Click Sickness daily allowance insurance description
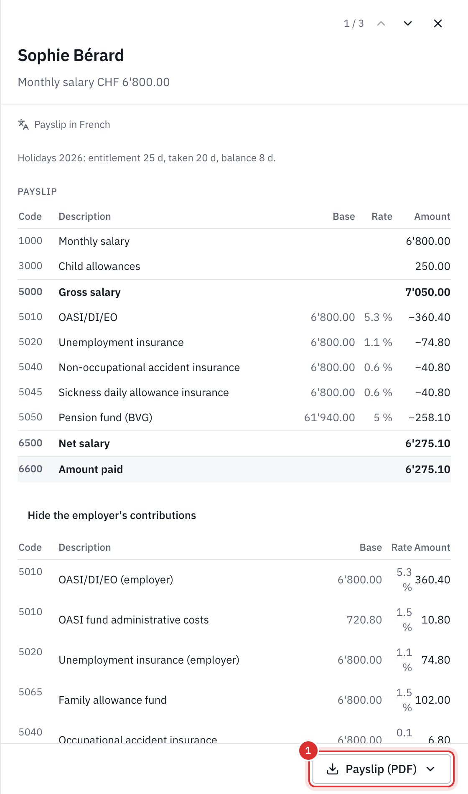 pos(144,392)
